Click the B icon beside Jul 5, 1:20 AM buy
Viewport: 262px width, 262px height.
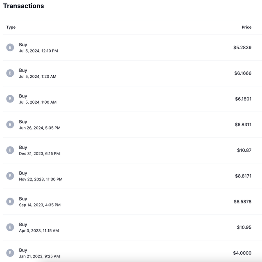point(10,73)
